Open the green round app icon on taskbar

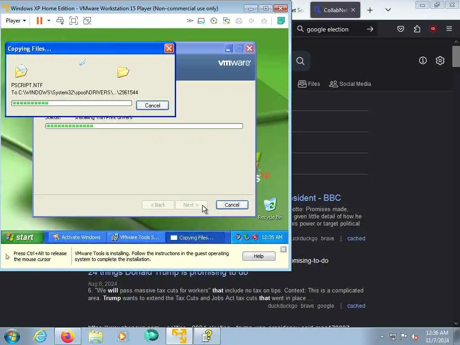point(151,336)
